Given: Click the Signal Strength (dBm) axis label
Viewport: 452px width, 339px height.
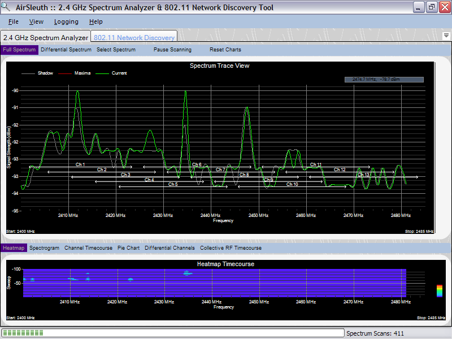Looking at the screenshot, I should pyautogui.click(x=8, y=147).
